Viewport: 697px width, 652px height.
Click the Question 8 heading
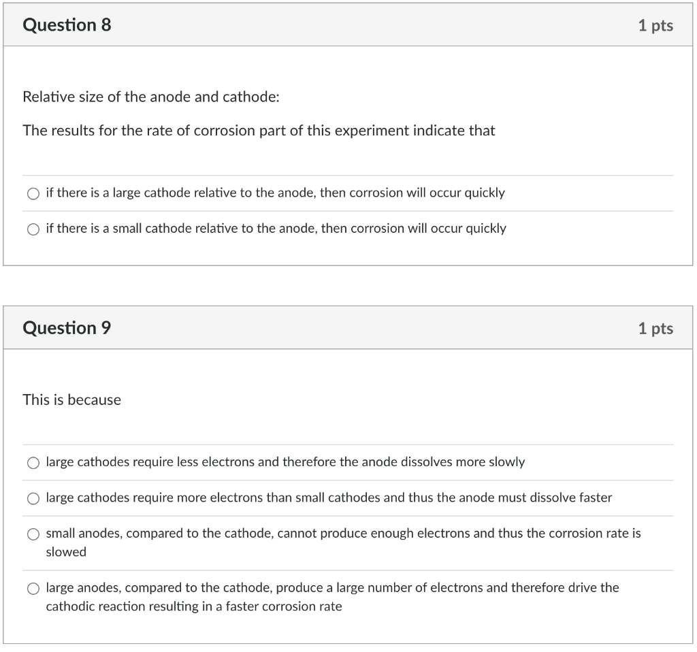coord(67,25)
